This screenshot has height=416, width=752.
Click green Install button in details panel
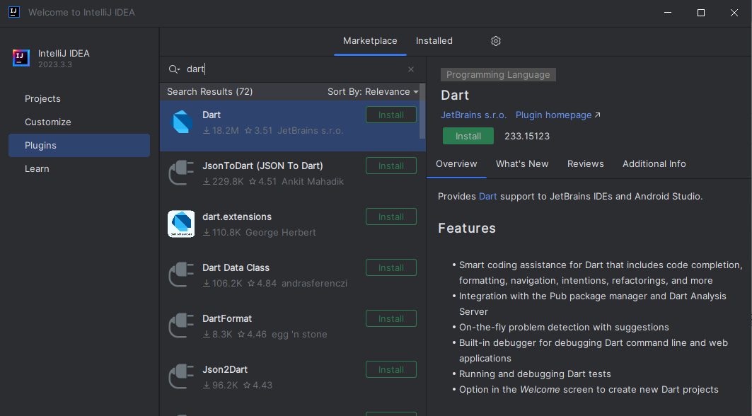(468, 137)
